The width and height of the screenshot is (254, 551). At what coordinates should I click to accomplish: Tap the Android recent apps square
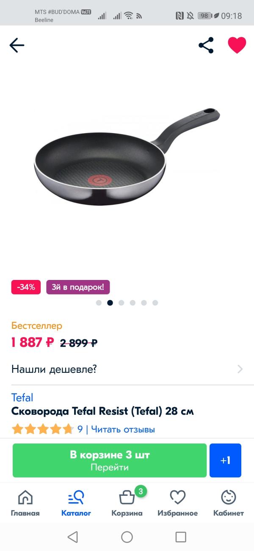click(181, 537)
